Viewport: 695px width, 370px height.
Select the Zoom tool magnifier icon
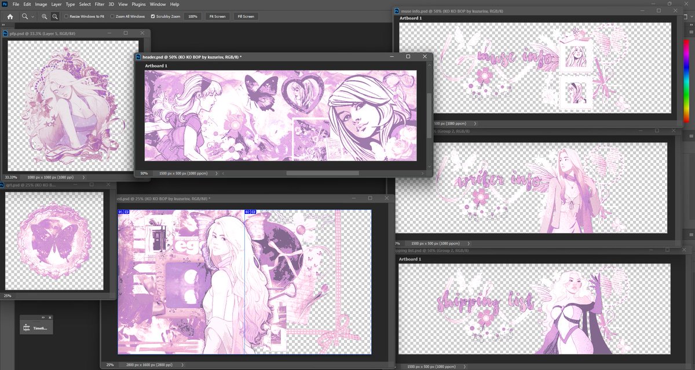(x=25, y=16)
